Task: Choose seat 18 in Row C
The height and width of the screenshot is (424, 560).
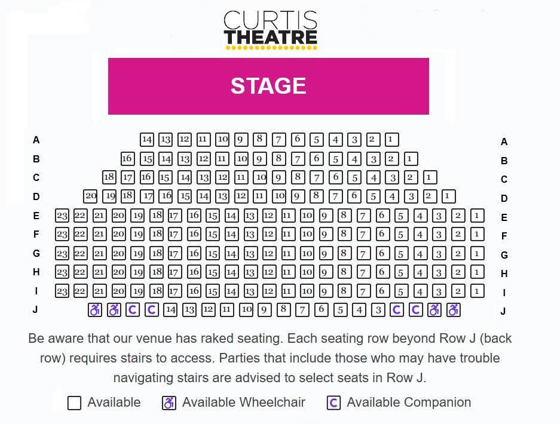Action: tap(109, 177)
